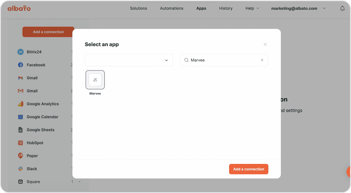Open the History page
Image resolution: width=351 pixels, height=193 pixels.
click(226, 8)
